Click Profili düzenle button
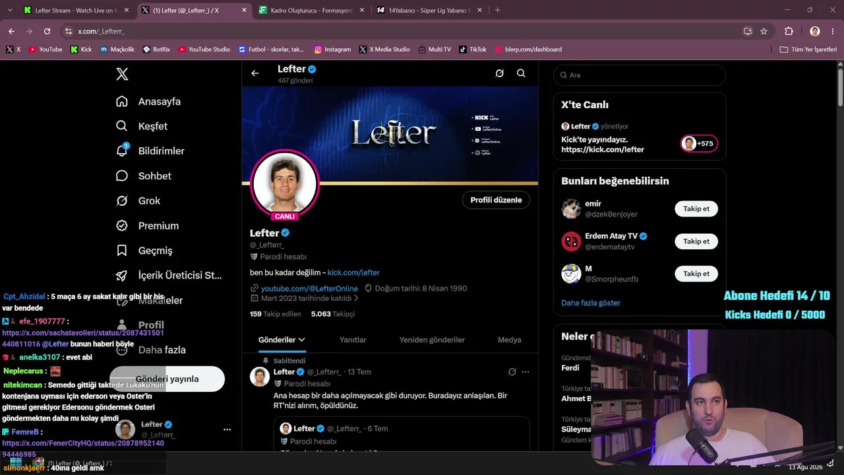 coord(496,200)
